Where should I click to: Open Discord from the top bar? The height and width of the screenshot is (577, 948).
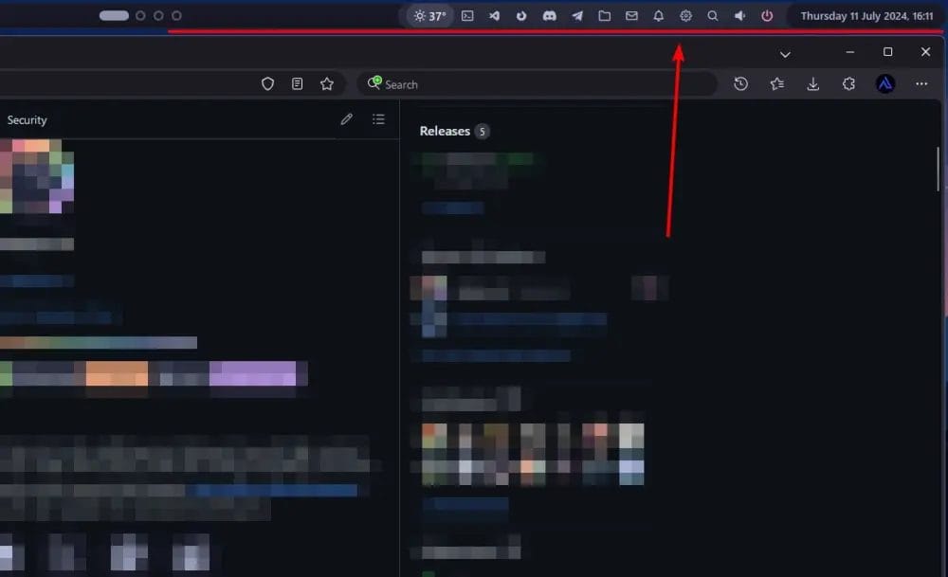(x=549, y=16)
